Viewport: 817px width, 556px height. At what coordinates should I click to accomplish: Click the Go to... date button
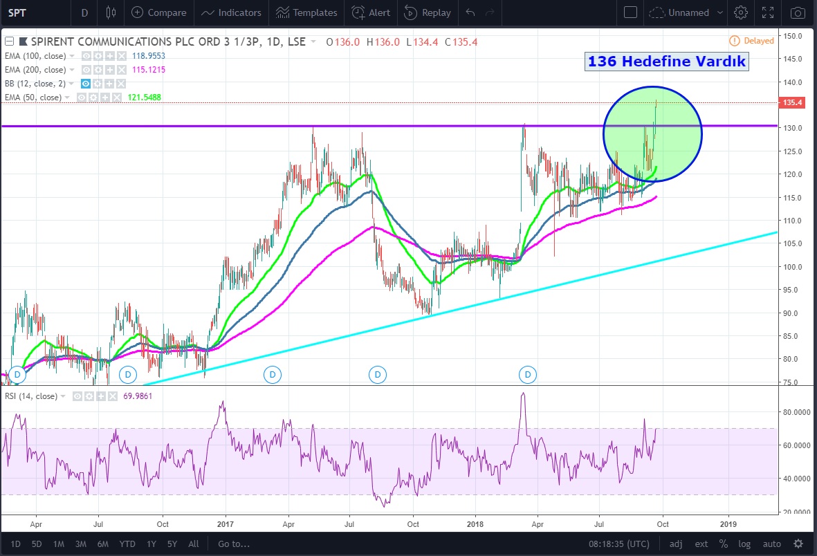(x=233, y=544)
